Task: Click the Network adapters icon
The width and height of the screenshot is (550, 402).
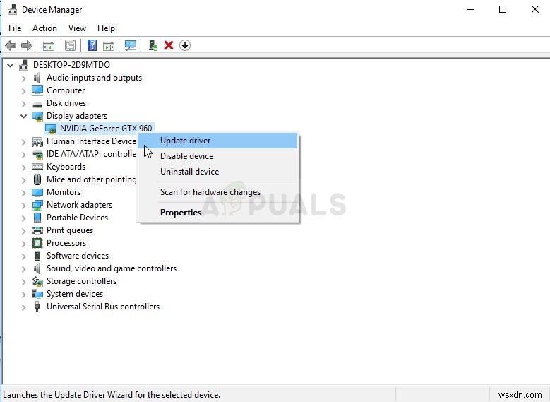Action: click(x=37, y=205)
